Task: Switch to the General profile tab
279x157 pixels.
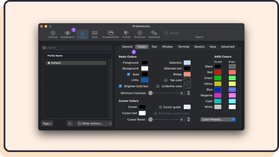Action: (x=127, y=47)
